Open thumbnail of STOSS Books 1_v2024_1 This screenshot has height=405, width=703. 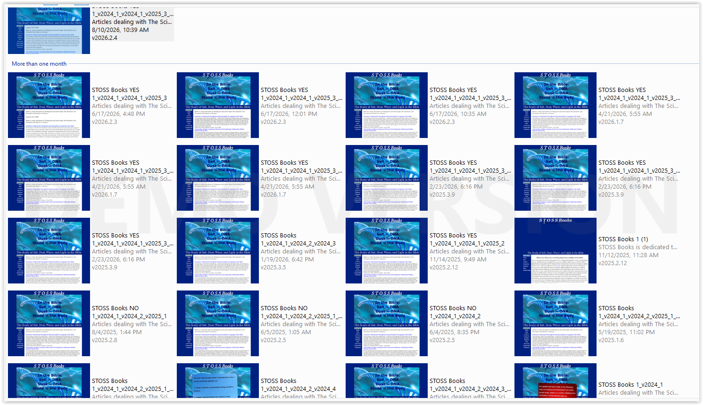[555, 381]
